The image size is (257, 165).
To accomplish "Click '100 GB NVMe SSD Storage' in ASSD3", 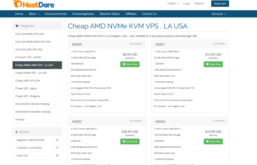I will 167,135.
